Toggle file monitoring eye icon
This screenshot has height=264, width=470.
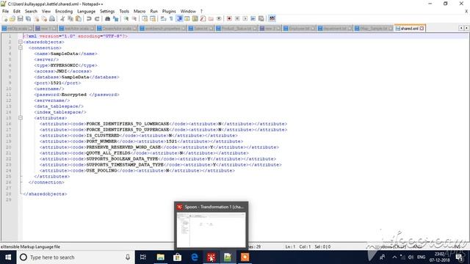(x=219, y=18)
